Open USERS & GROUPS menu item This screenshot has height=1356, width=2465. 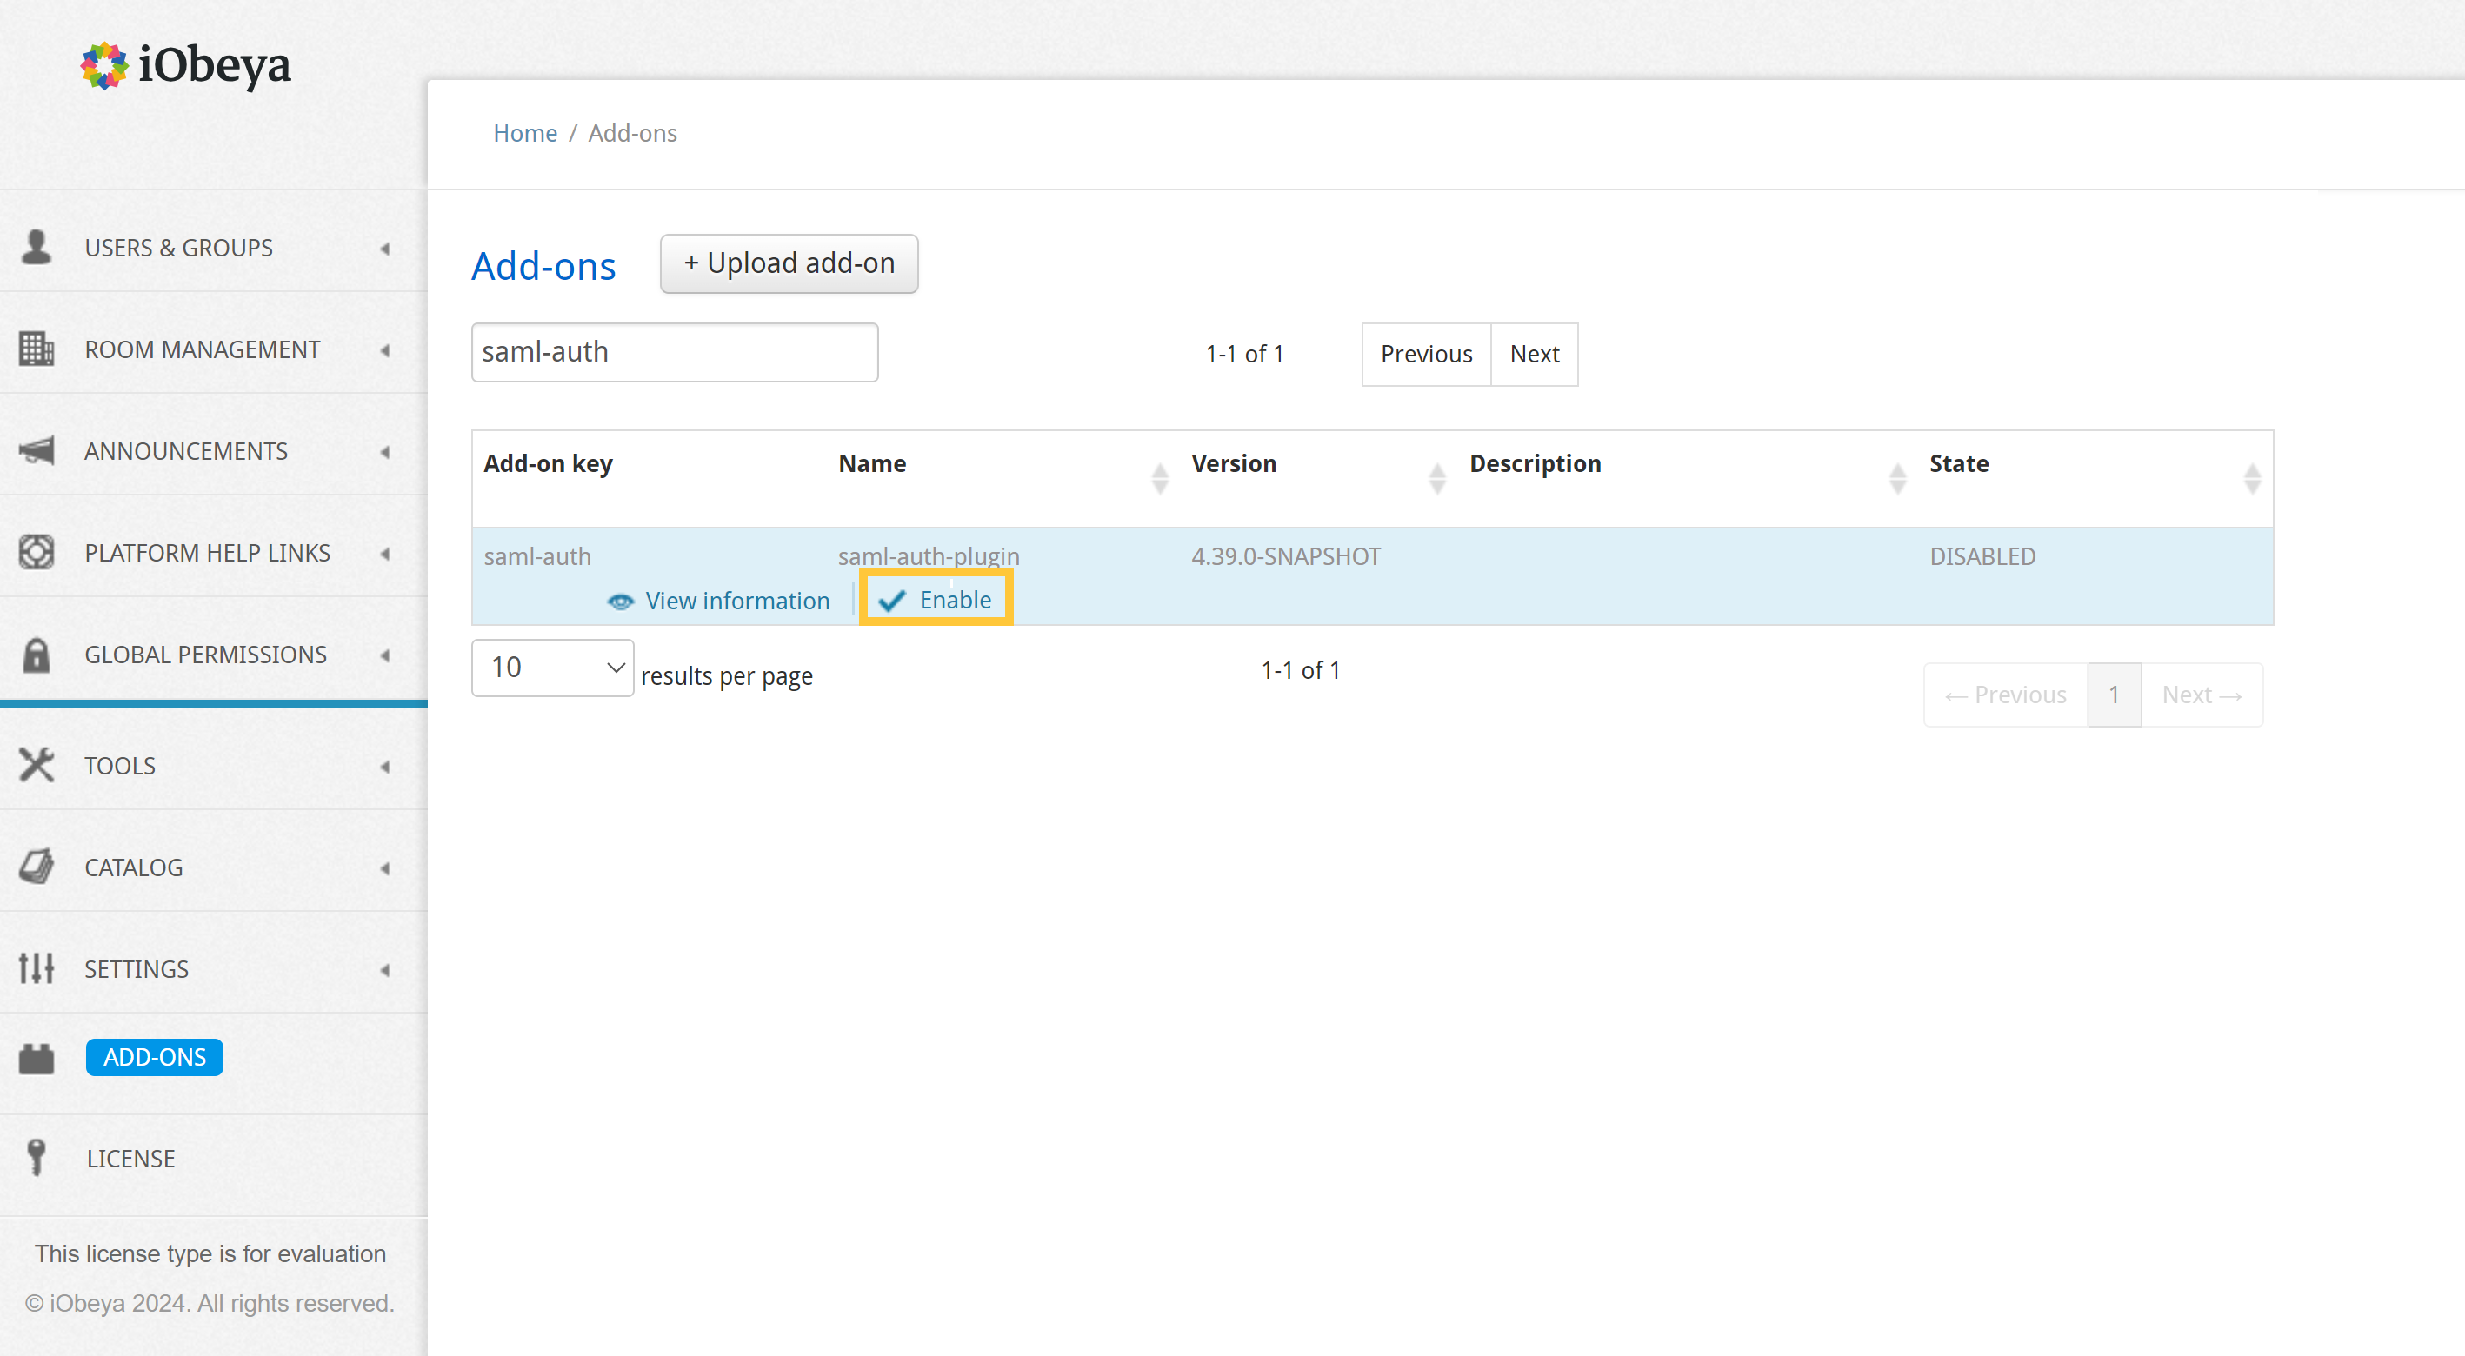pyautogui.click(x=178, y=248)
